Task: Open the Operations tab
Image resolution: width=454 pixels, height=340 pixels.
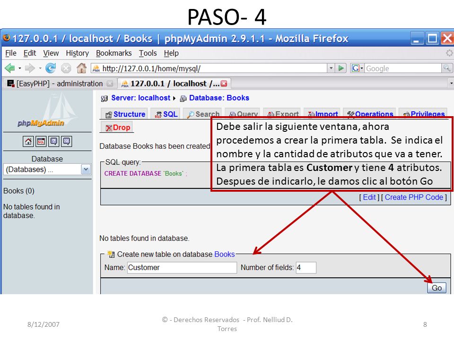Action: tap(369, 114)
